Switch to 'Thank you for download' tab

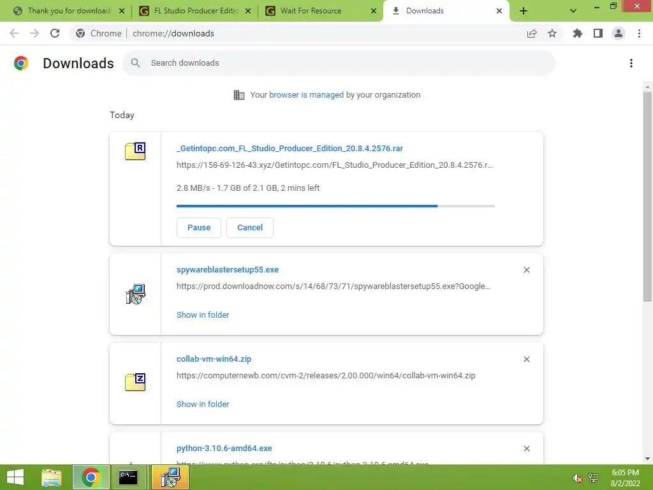click(x=65, y=11)
